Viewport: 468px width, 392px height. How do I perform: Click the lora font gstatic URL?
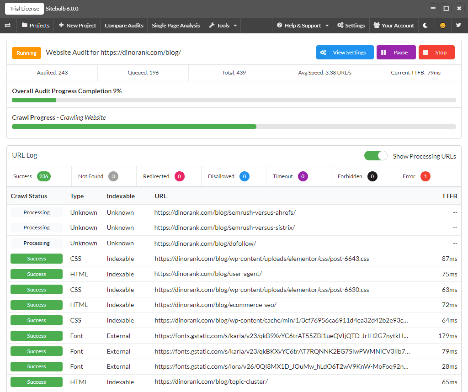282,366
